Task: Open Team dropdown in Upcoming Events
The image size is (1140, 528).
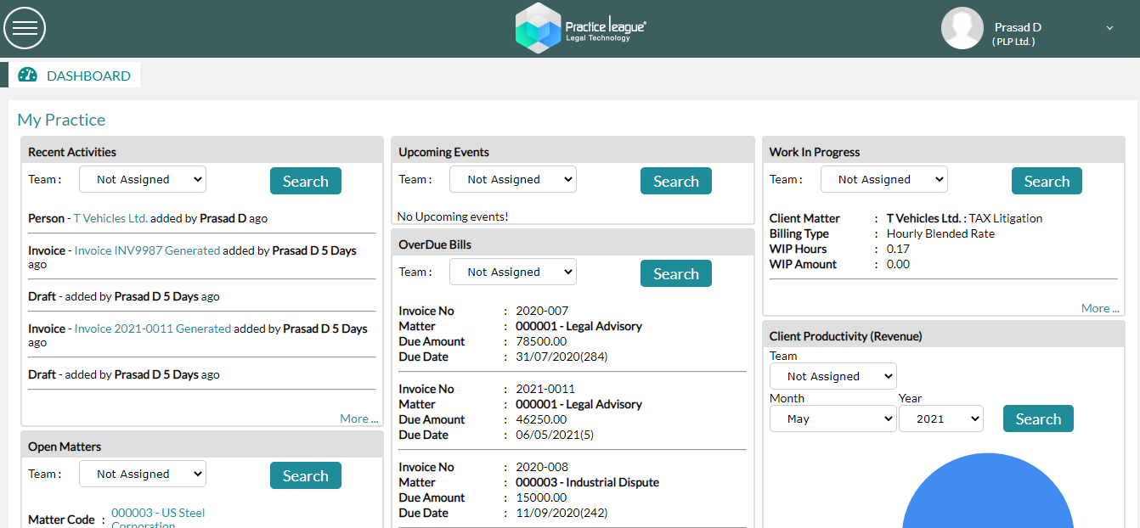Action: pyautogui.click(x=513, y=179)
